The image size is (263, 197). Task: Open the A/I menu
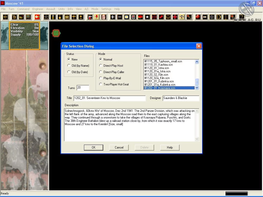tap(86, 9)
